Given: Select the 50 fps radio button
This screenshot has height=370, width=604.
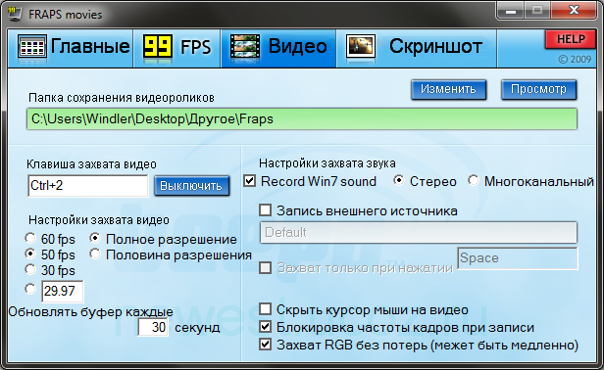Looking at the screenshot, I should 30,254.
